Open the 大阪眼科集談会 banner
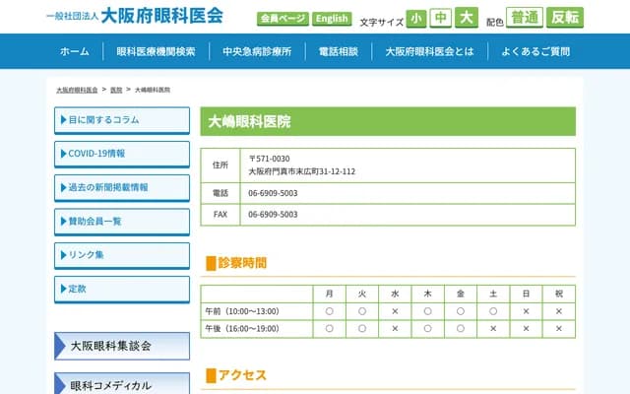 pos(122,347)
